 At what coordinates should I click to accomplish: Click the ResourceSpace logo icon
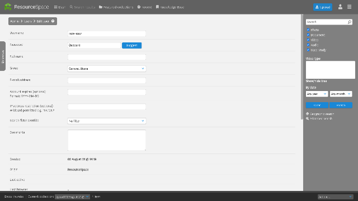[x=8, y=7]
